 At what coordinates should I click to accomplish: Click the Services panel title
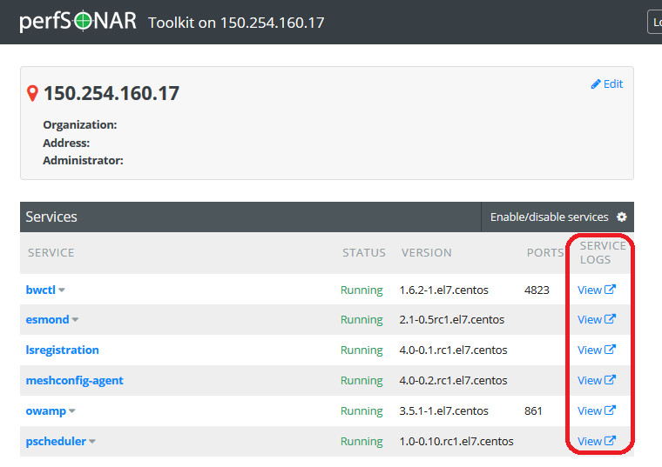pyautogui.click(x=51, y=217)
